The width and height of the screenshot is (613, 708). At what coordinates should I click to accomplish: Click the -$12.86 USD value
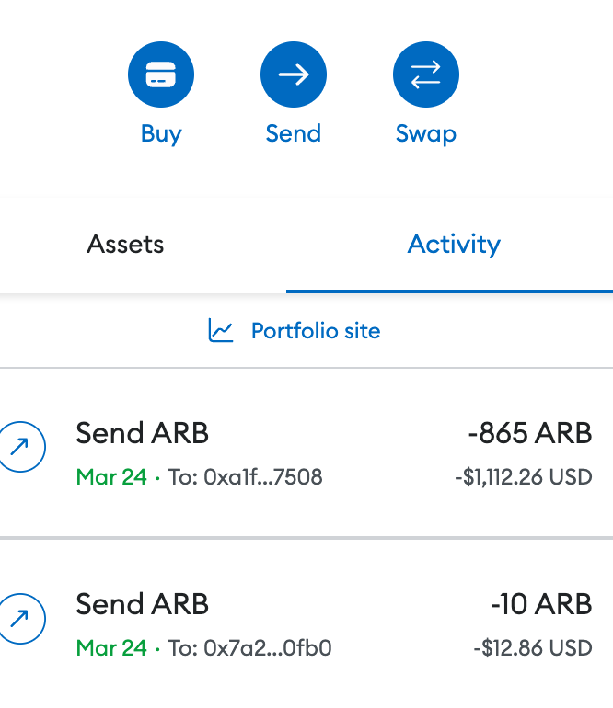tap(533, 648)
